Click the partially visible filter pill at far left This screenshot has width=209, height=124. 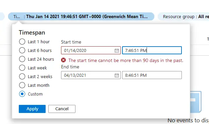click(x=2, y=16)
